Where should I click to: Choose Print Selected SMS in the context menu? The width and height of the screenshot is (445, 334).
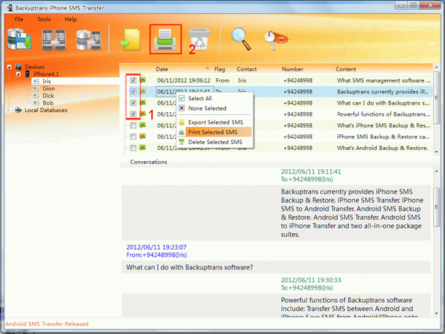[x=215, y=132]
